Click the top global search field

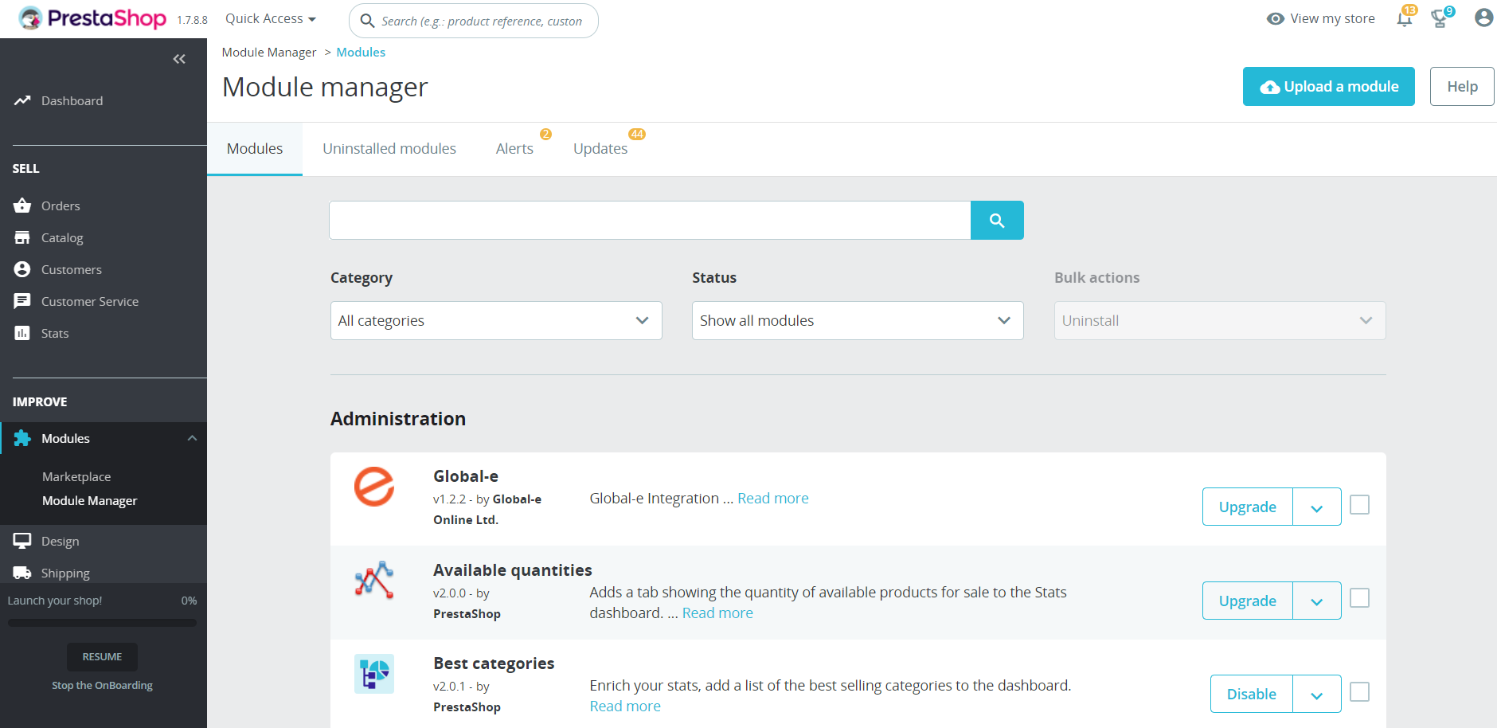pos(474,21)
